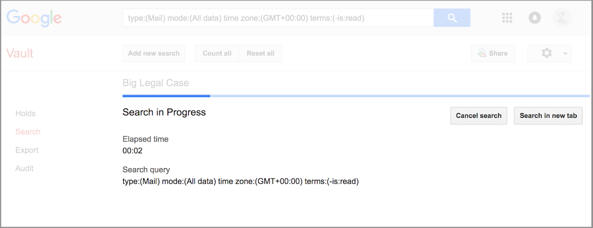The width and height of the screenshot is (593, 228).
Task: Click the Google logo
Action: click(x=34, y=18)
